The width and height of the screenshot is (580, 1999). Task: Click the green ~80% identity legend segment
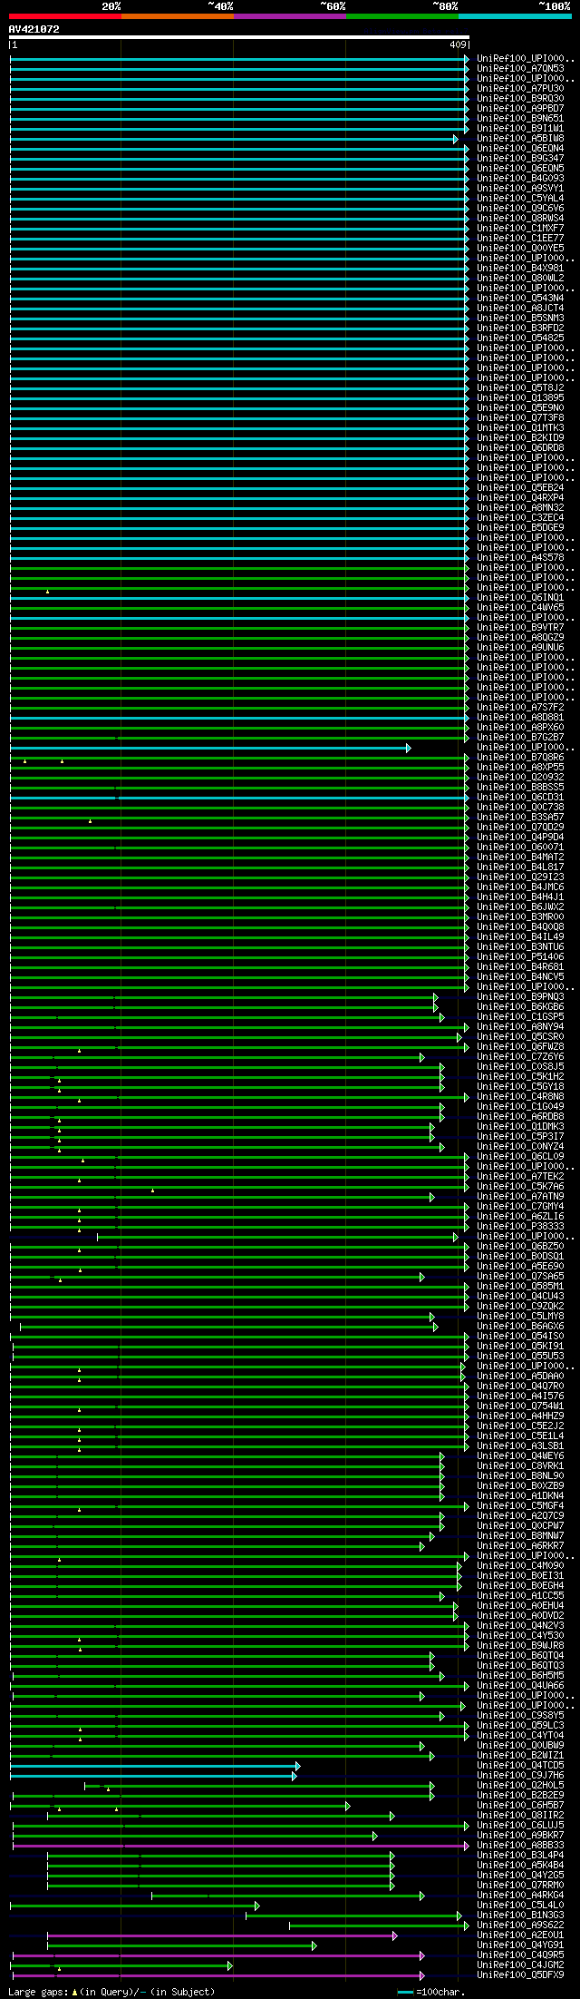[x=401, y=15]
